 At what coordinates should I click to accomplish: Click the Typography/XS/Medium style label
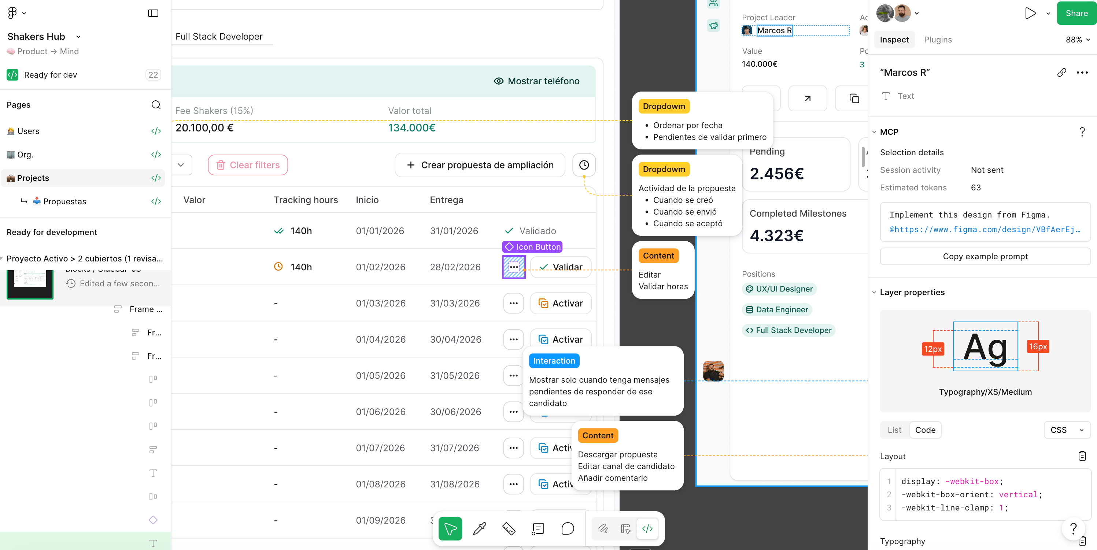coord(985,392)
